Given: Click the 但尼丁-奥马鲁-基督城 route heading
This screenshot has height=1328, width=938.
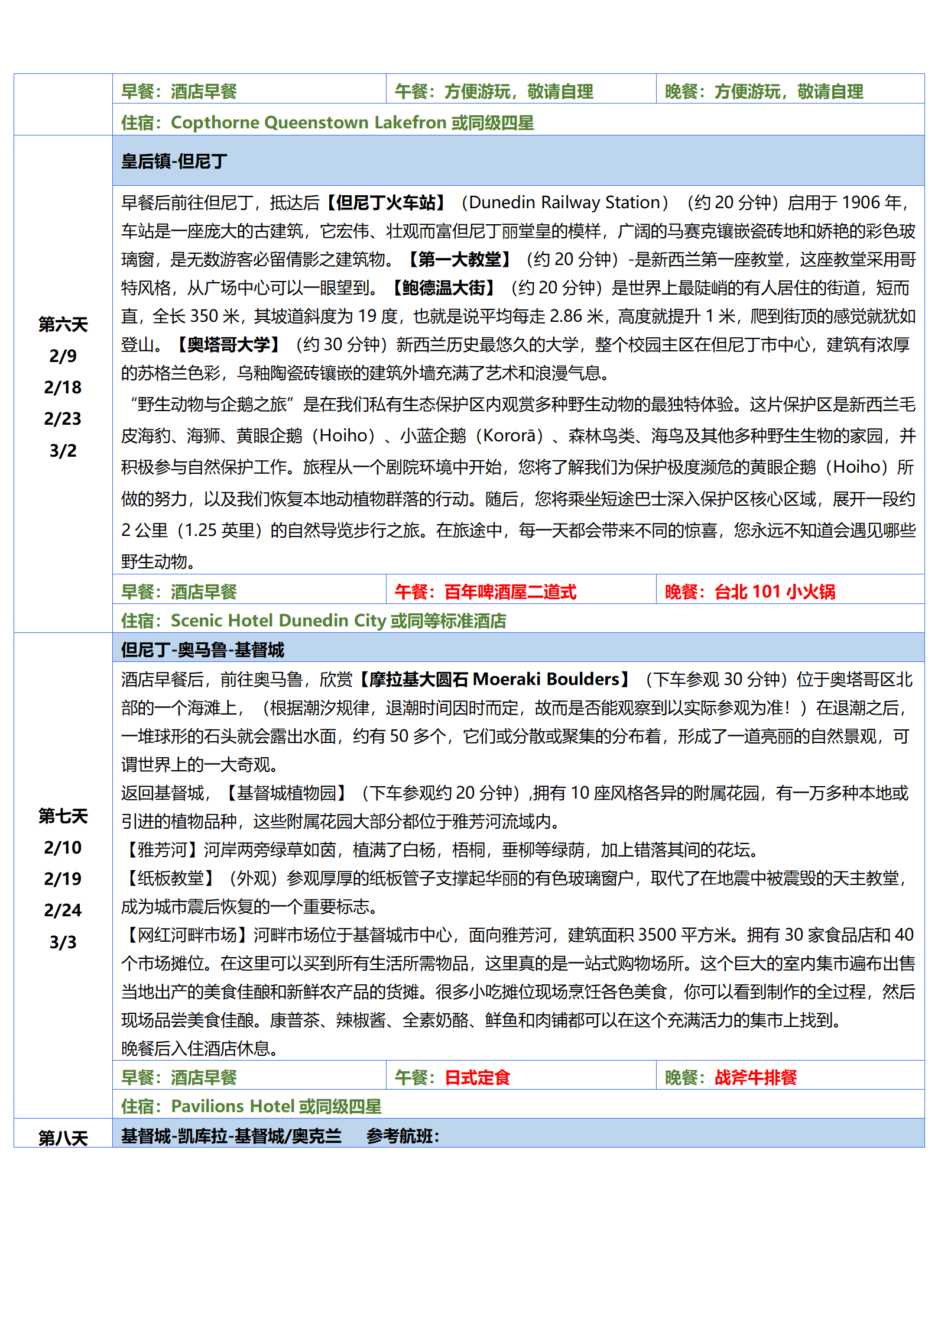Looking at the screenshot, I should tap(203, 650).
